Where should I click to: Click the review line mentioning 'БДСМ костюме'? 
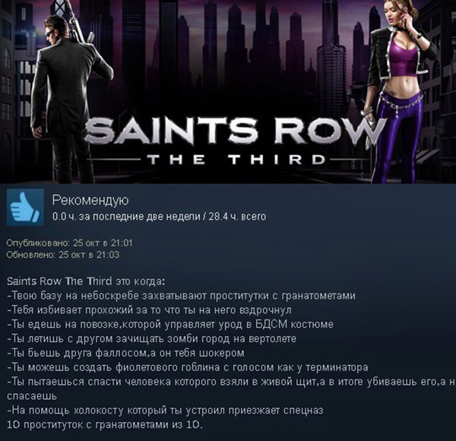tap(170, 325)
